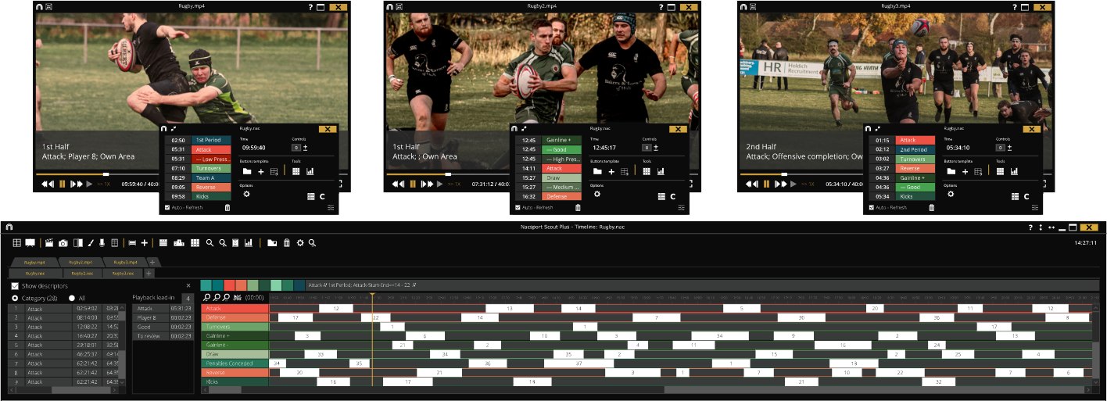Click Playback lead-in value 4
1107x401 pixels.
tap(187, 298)
